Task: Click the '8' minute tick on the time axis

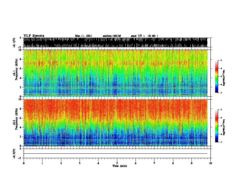Action: [173, 163]
